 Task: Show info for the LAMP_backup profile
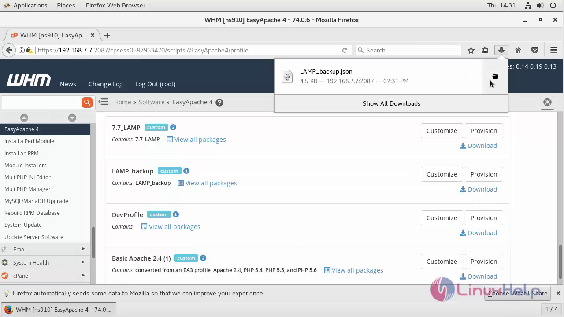186,171
